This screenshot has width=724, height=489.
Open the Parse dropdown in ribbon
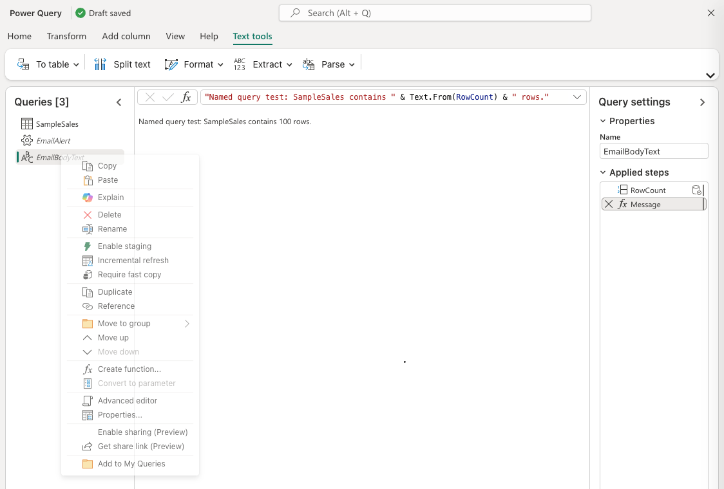[329, 64]
